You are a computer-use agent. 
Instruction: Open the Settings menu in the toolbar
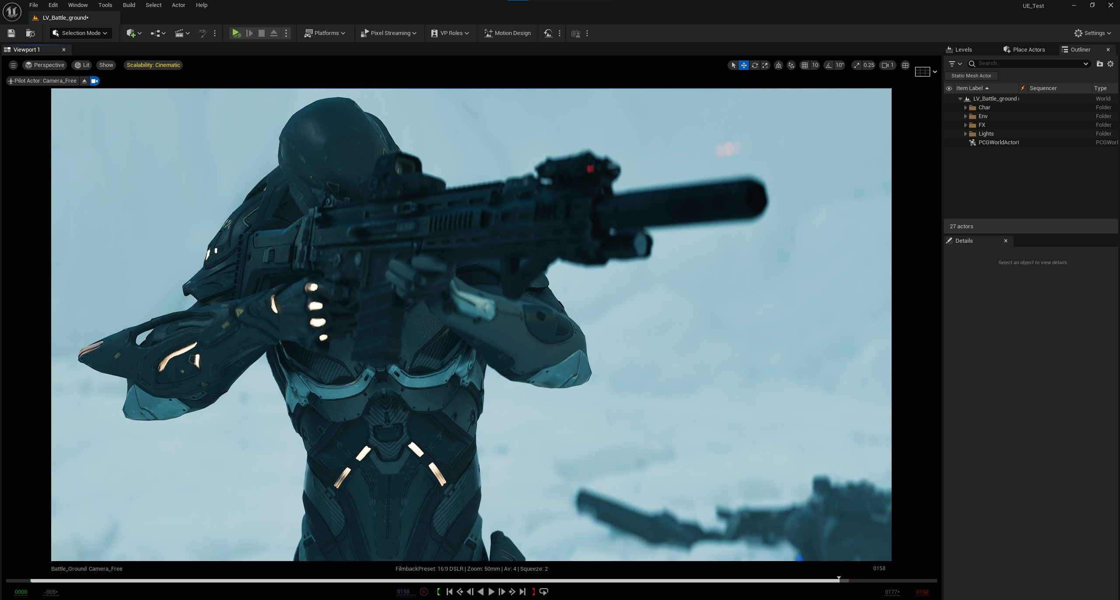pos(1092,33)
